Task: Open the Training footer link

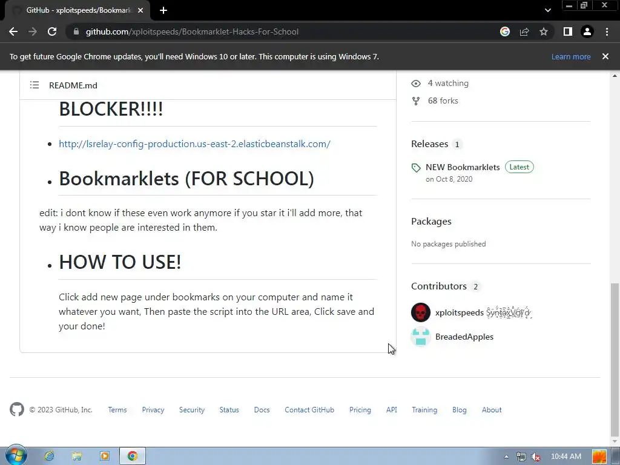Action: coord(424,410)
